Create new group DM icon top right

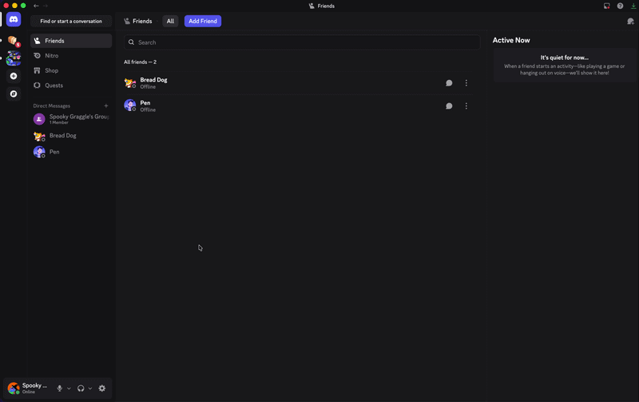tap(630, 22)
